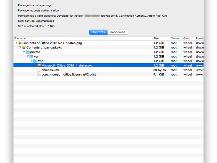Collapse the var folder disclosure triangle
217x163 pixels.
[28, 56]
